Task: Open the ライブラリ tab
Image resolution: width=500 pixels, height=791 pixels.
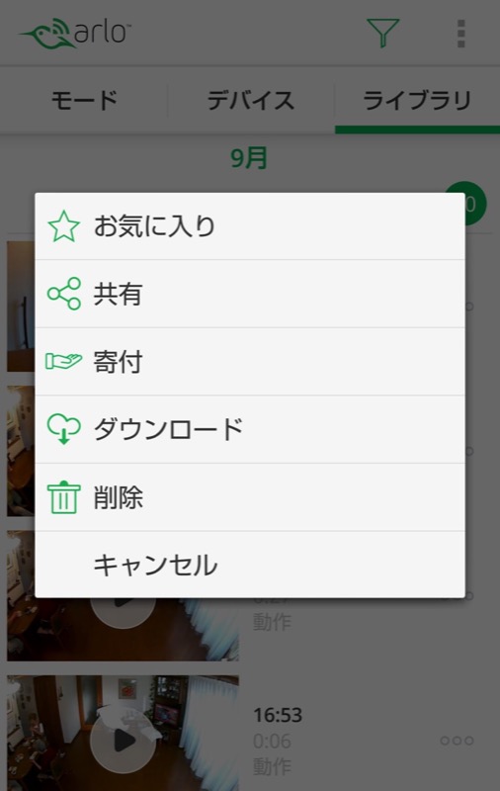Action: [x=417, y=100]
